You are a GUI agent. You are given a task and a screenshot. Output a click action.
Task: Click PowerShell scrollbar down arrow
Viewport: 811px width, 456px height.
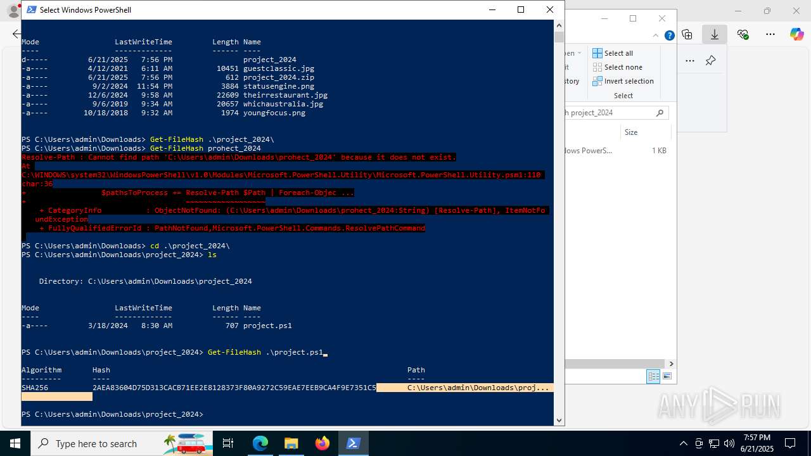tap(559, 420)
